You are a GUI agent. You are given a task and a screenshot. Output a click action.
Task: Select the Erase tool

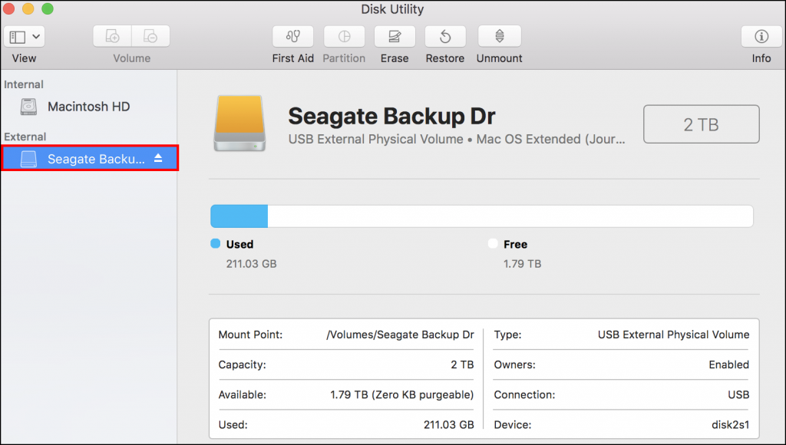394,36
